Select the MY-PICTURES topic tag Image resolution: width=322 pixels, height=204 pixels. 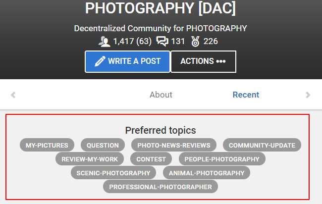47,145
